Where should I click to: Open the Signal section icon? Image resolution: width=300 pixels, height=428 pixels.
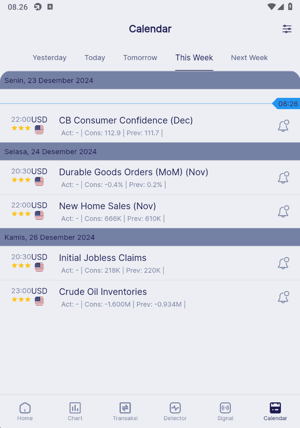click(225, 411)
